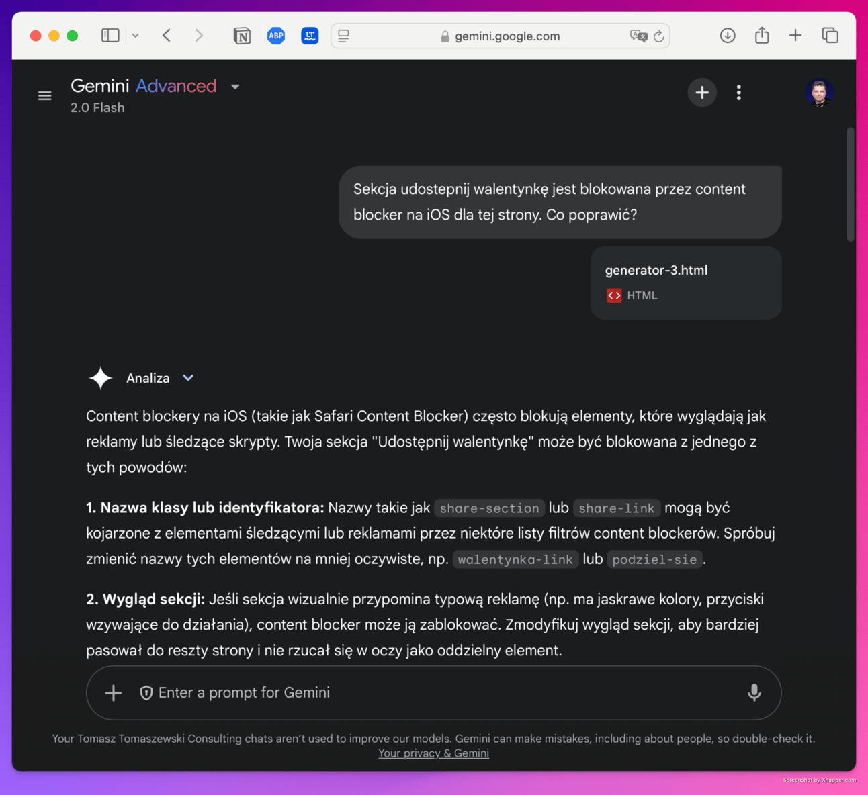Click the 2.0 Flash model label
Screen dimensions: 868x795
tap(97, 107)
